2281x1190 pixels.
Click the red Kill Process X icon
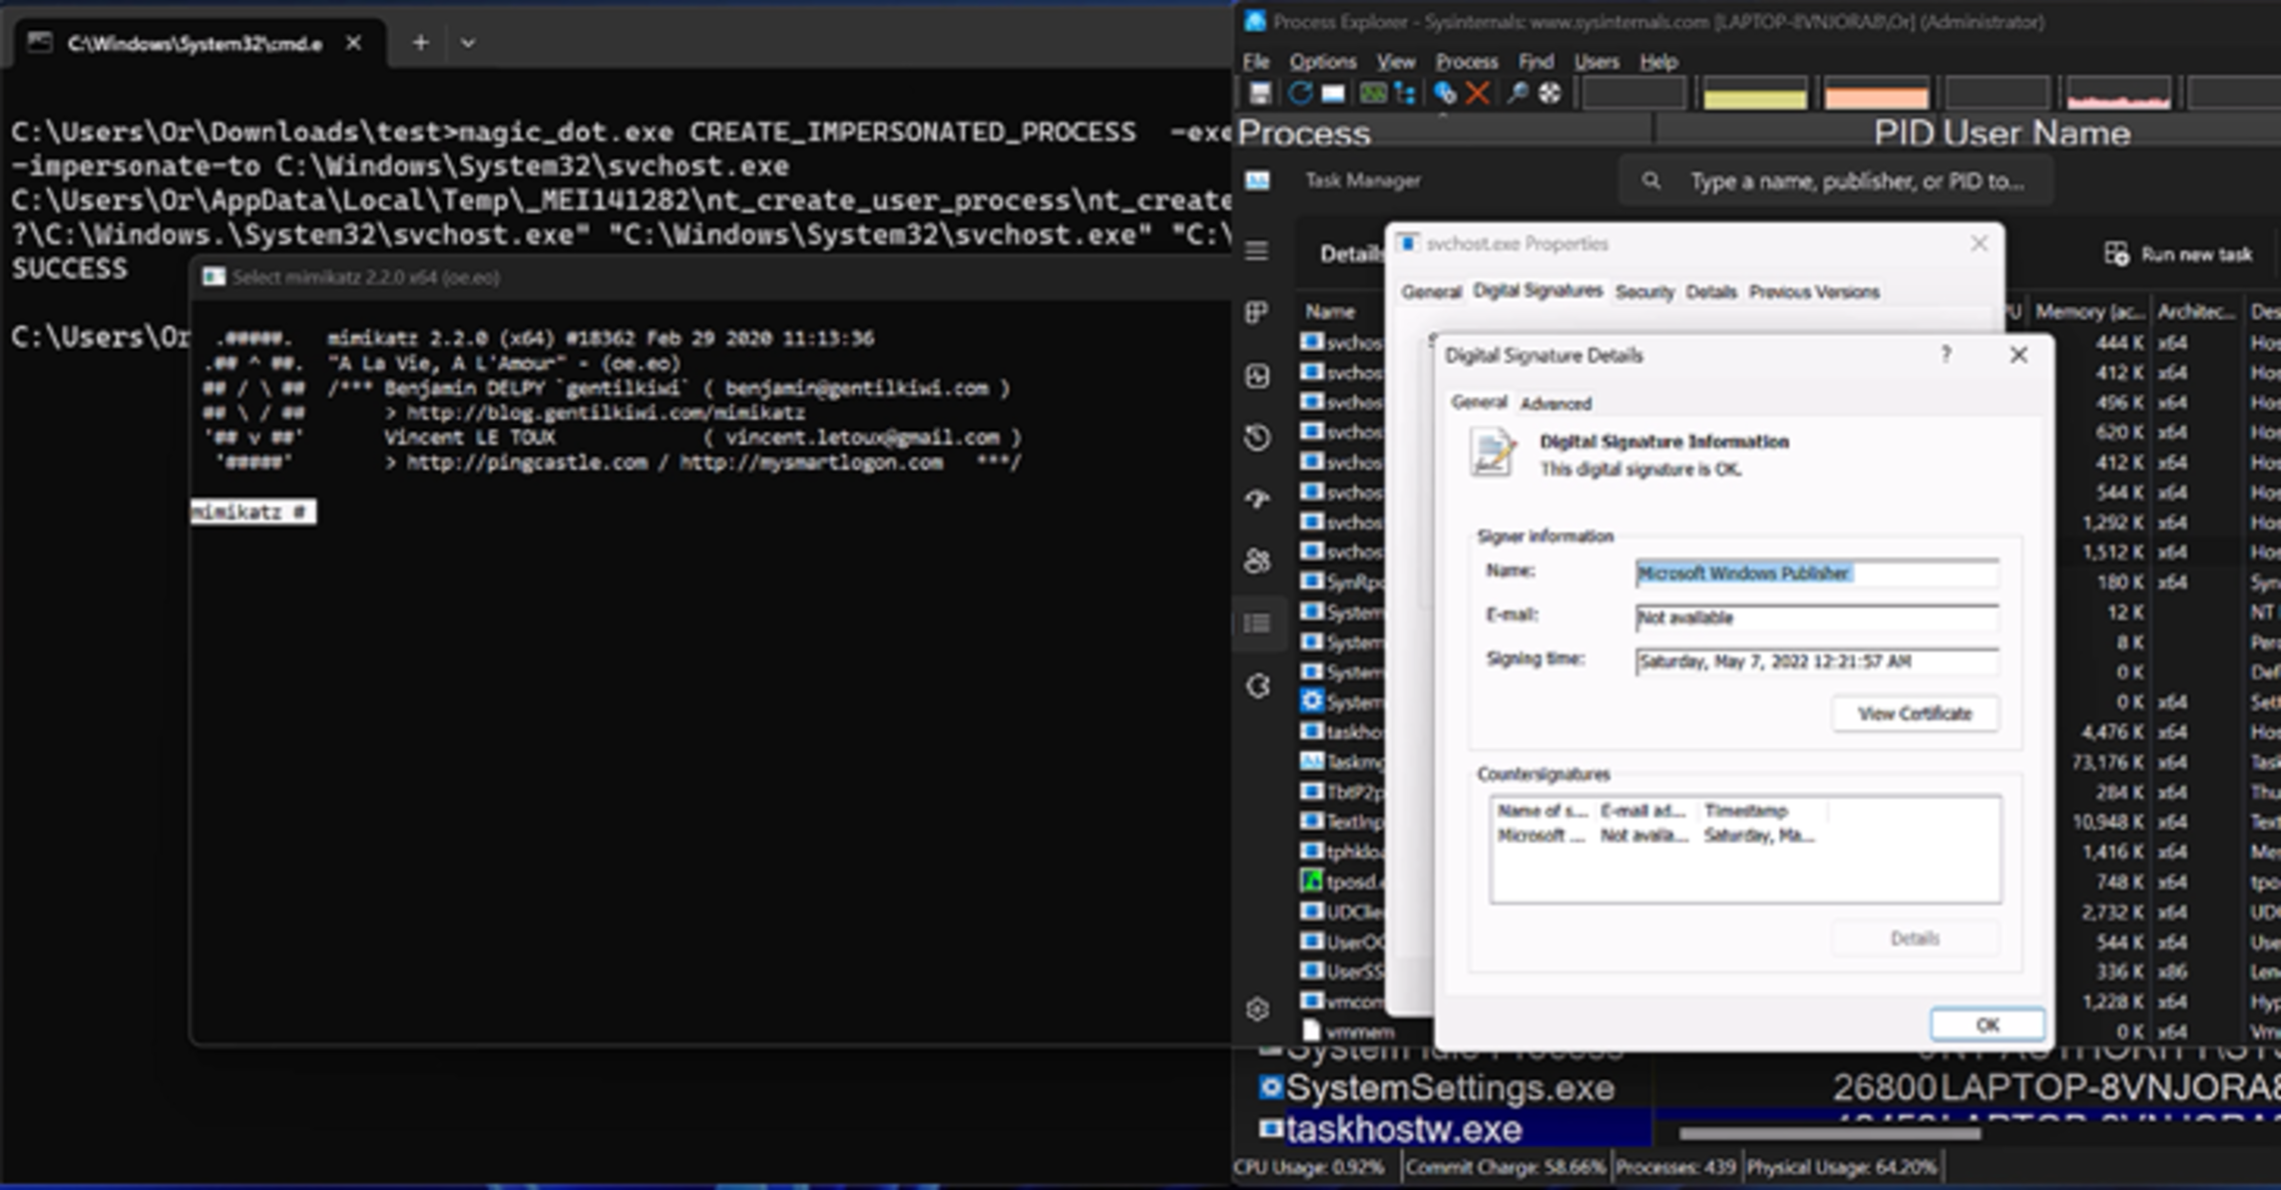pyautogui.click(x=1478, y=94)
